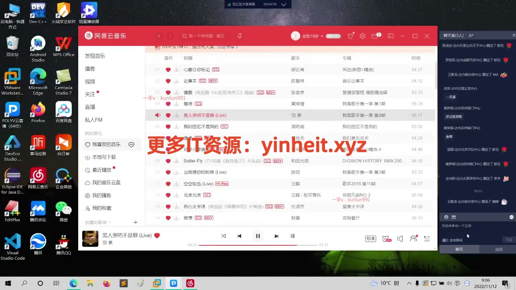The image size is (516, 290).
Task: Sort the list by 歌手 column header
Action: (295, 58)
